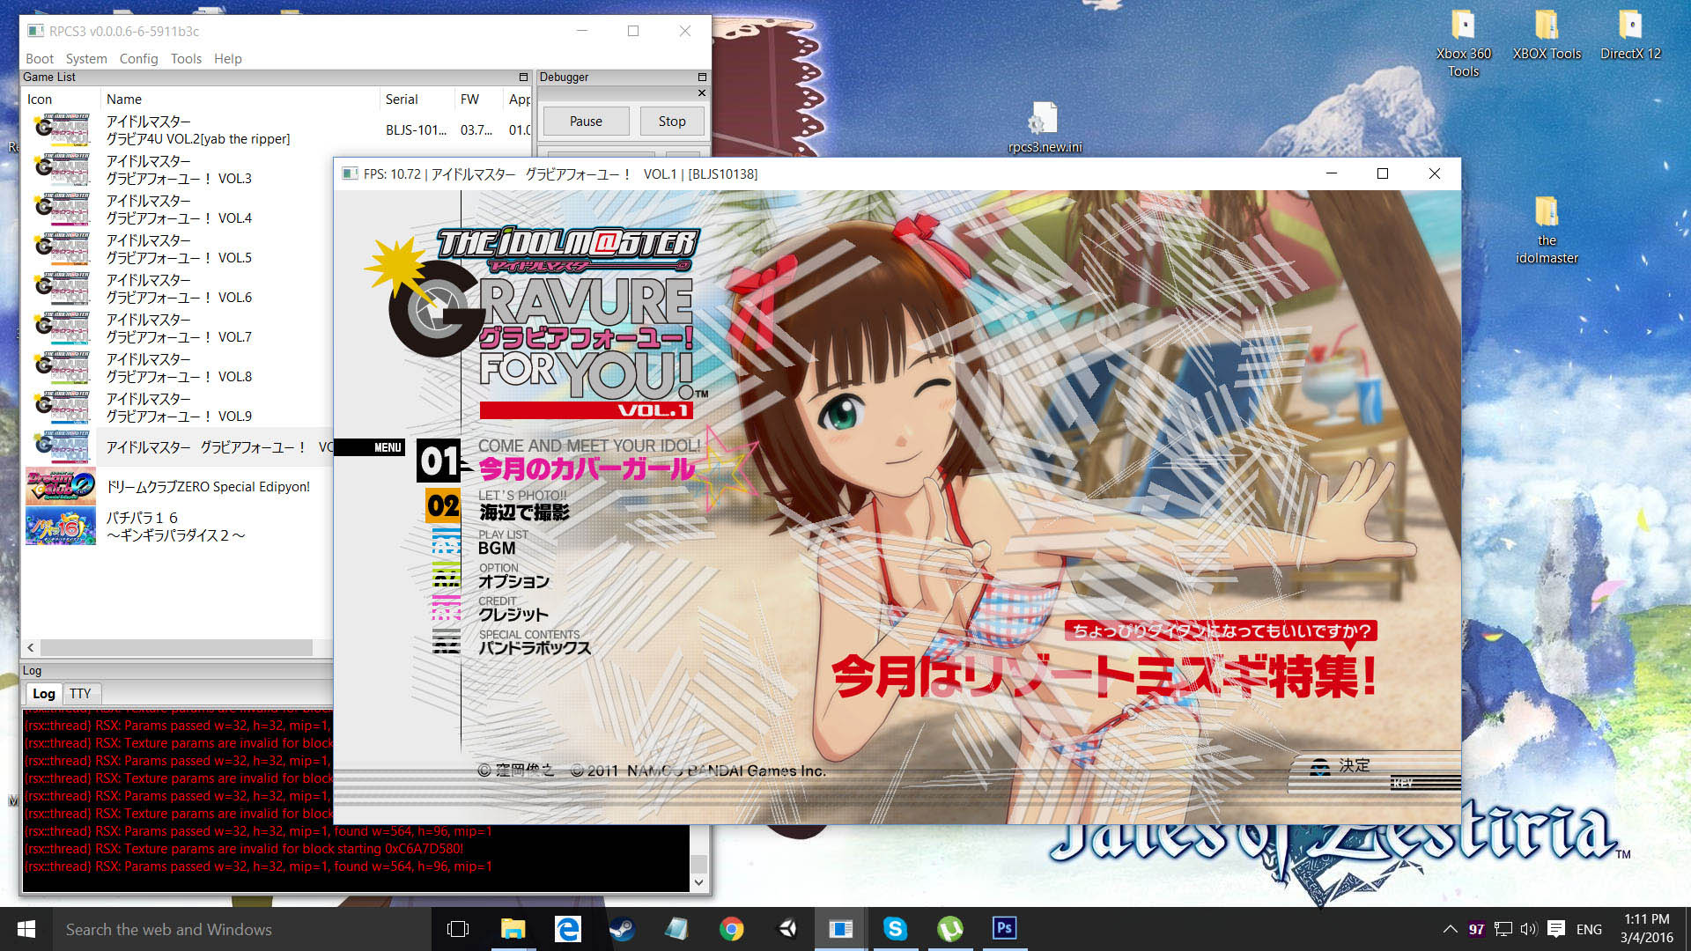Image resolution: width=1691 pixels, height=951 pixels.
Task: Float the Debugger dock panel
Action: [x=702, y=77]
